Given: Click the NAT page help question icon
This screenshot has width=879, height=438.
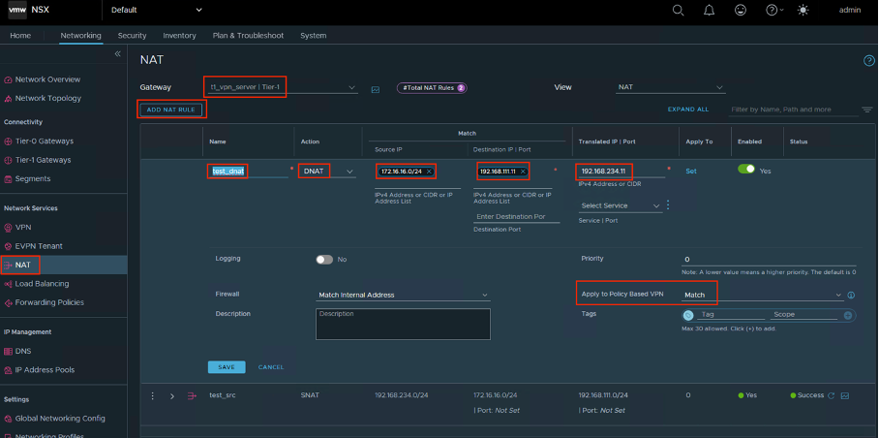Looking at the screenshot, I should tap(868, 61).
